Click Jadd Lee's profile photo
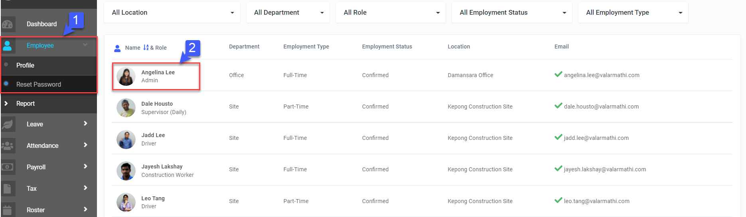The height and width of the screenshot is (217, 746). point(126,140)
